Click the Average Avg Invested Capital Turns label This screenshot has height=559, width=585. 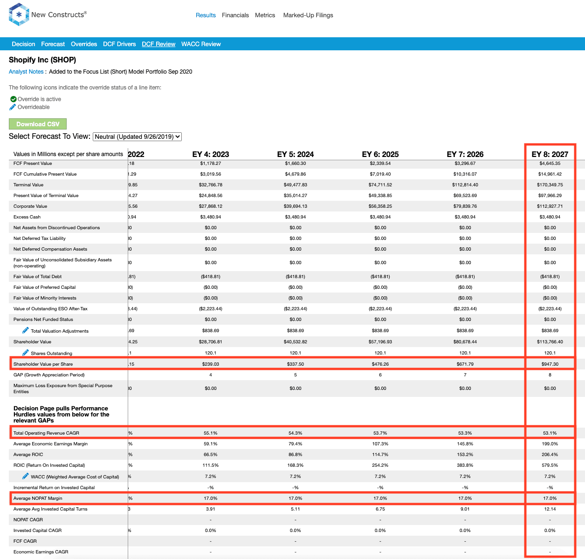50,509
